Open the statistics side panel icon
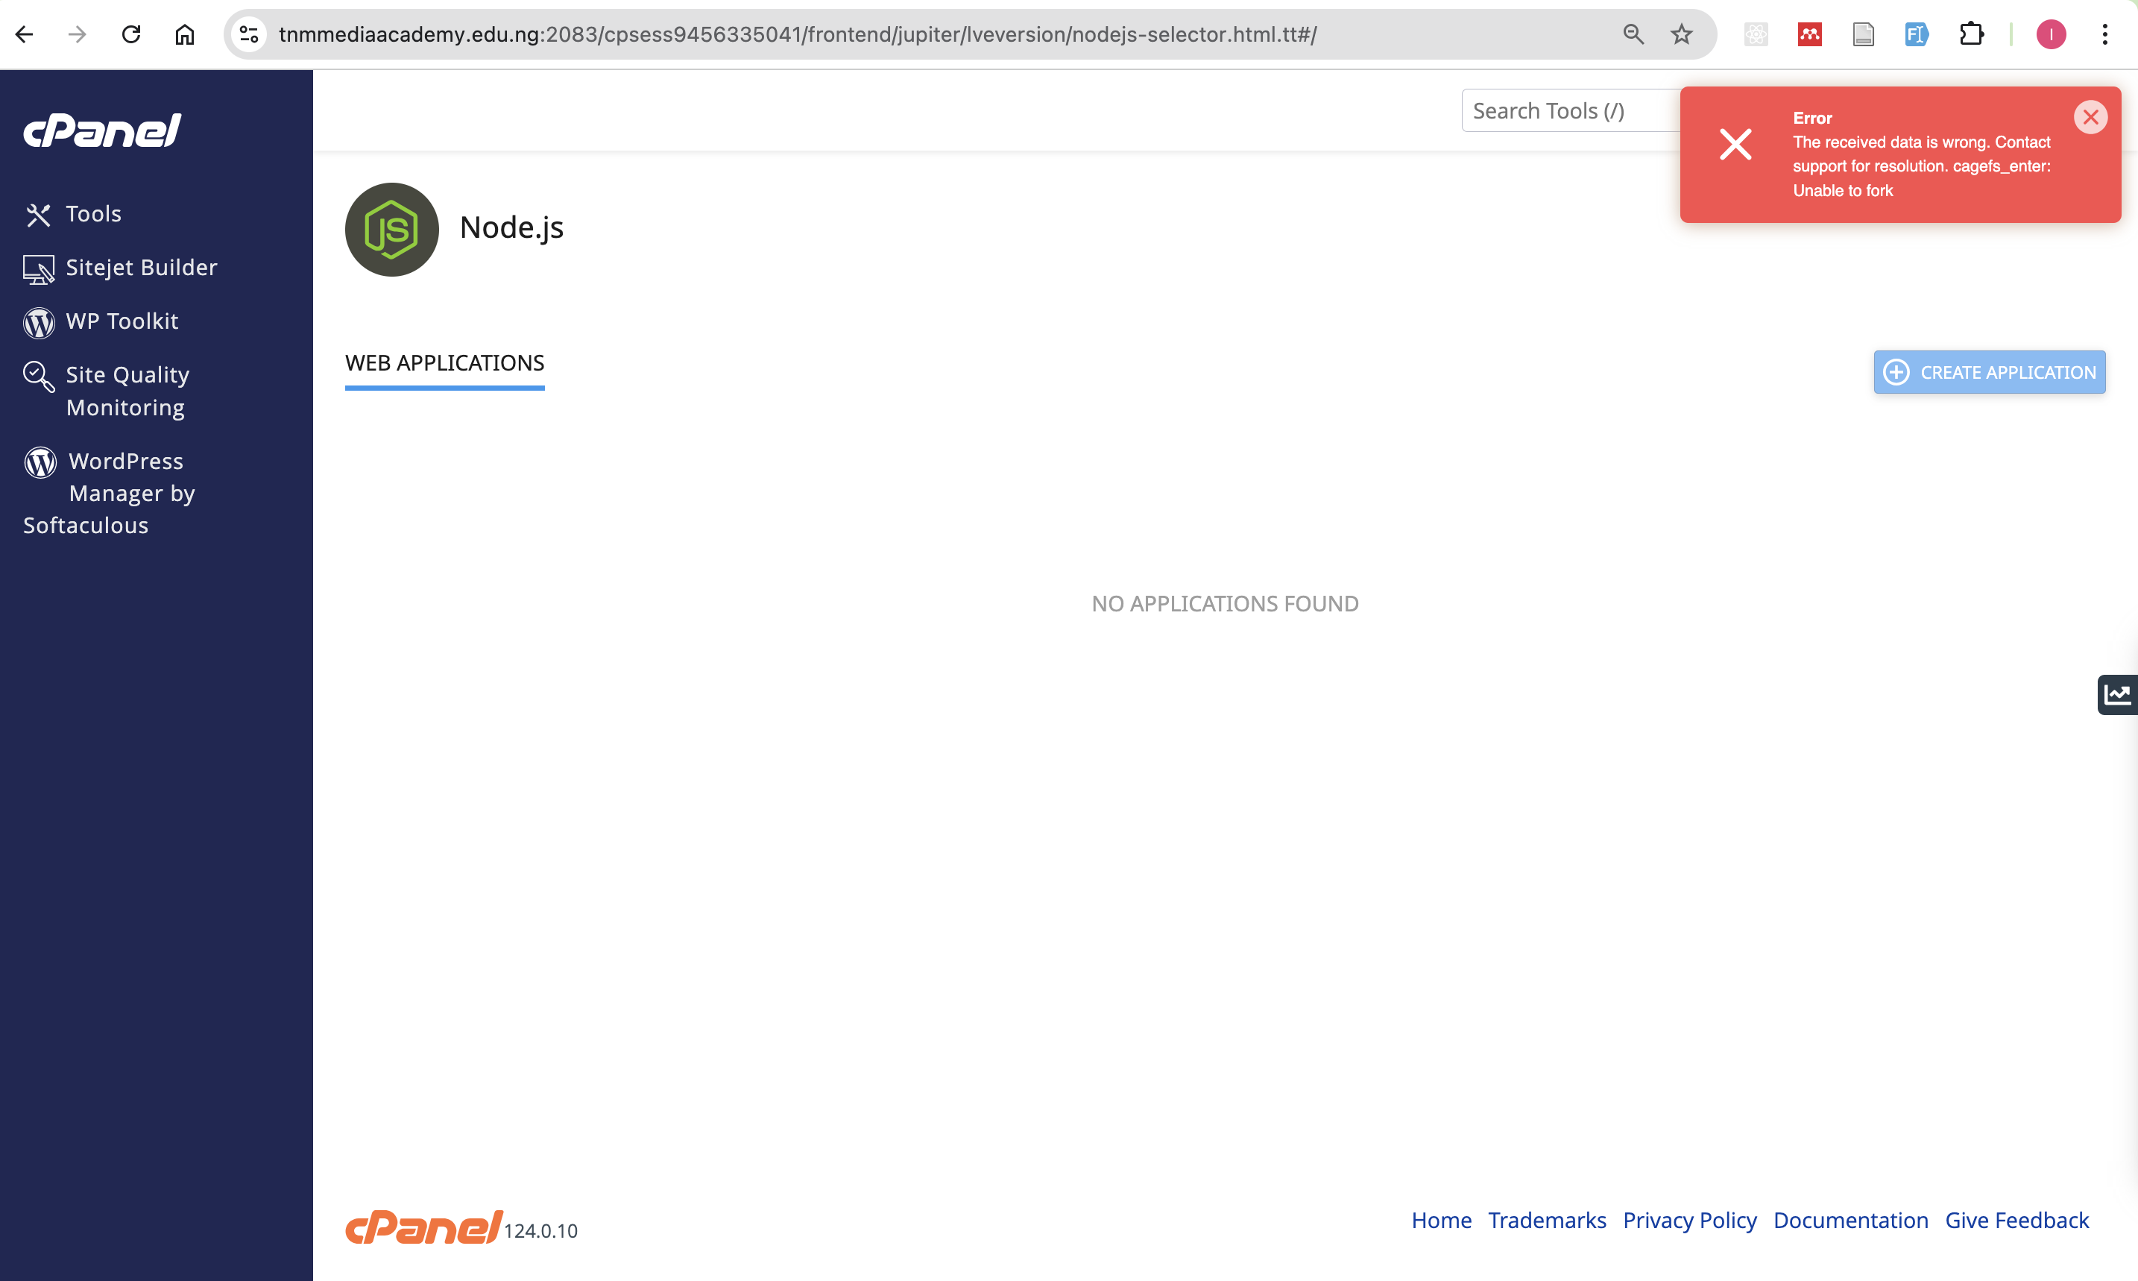Screen dimensions: 2138x1281 tap(2116, 694)
